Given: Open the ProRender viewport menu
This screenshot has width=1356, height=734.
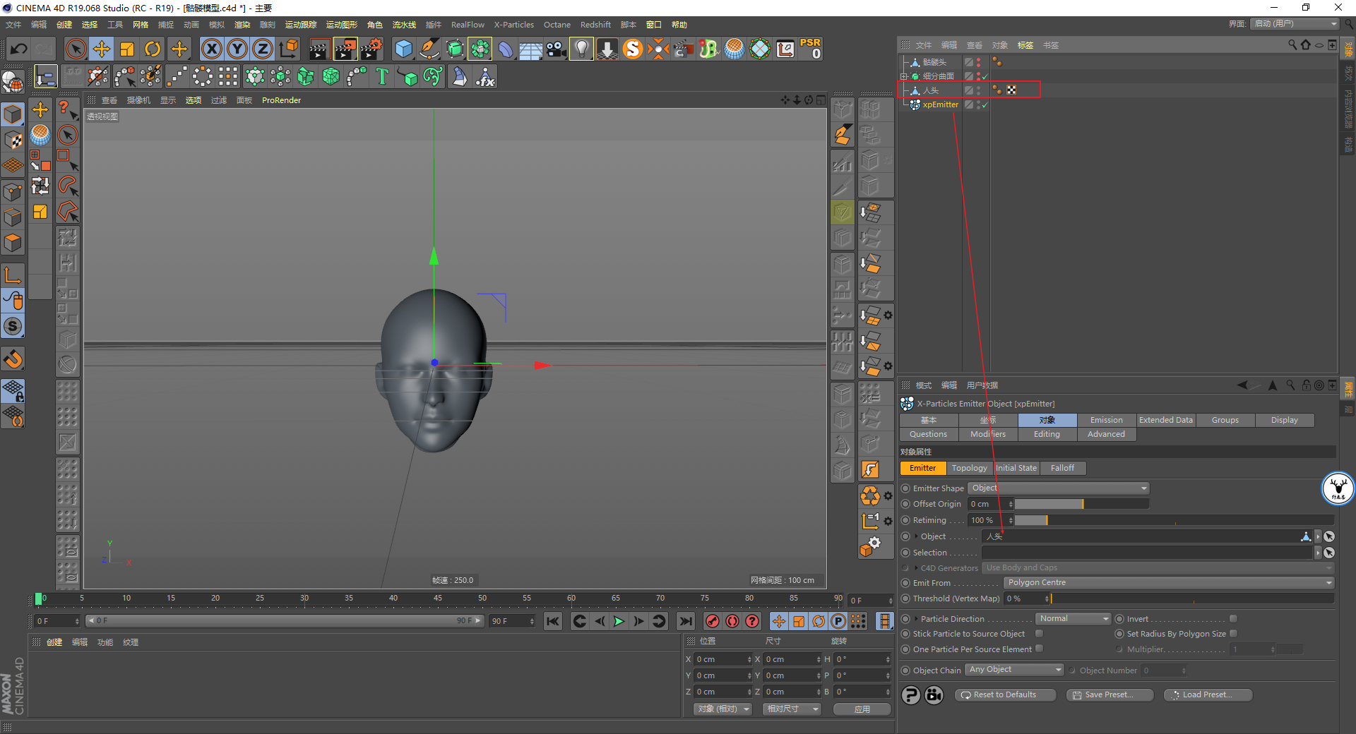Looking at the screenshot, I should point(281,100).
